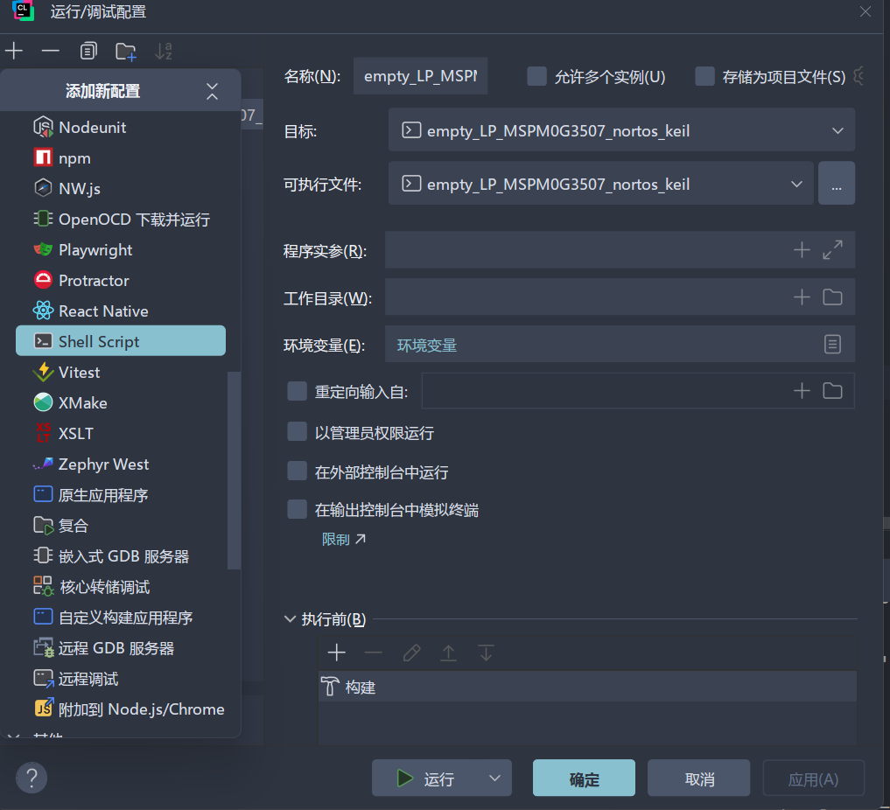This screenshot has width=890, height=810.
Task: Open dropdown arrow beside 运行
Action: click(x=495, y=779)
